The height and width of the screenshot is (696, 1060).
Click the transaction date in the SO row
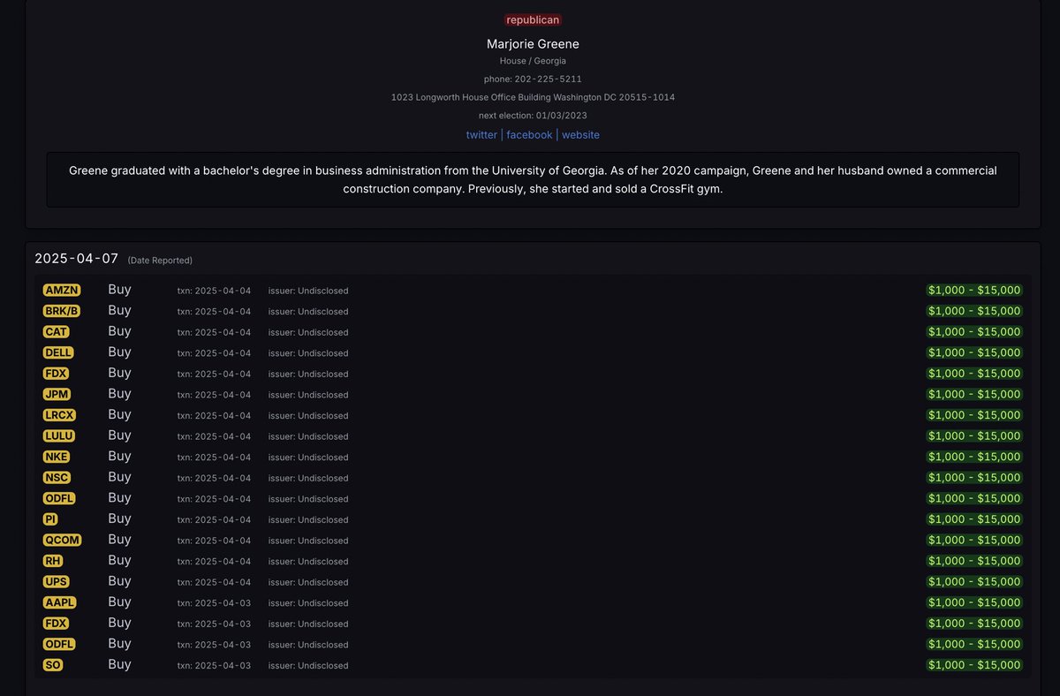pos(214,666)
